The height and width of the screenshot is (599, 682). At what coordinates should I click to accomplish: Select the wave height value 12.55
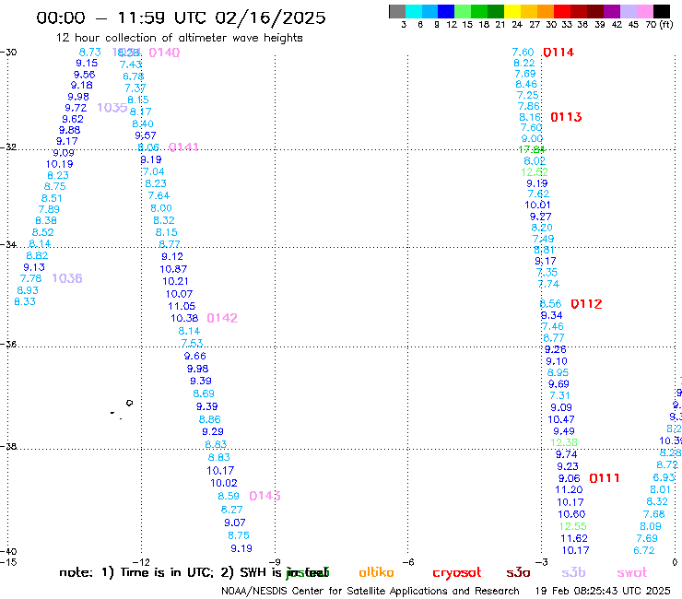tap(573, 526)
